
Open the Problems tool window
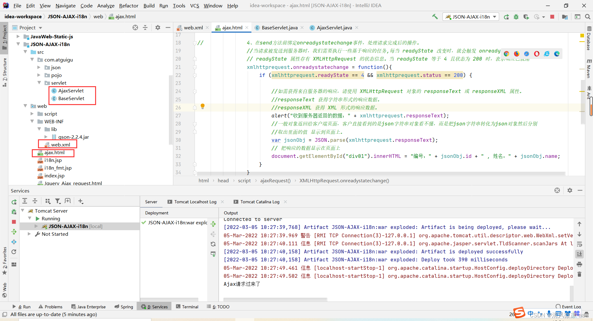pos(50,306)
